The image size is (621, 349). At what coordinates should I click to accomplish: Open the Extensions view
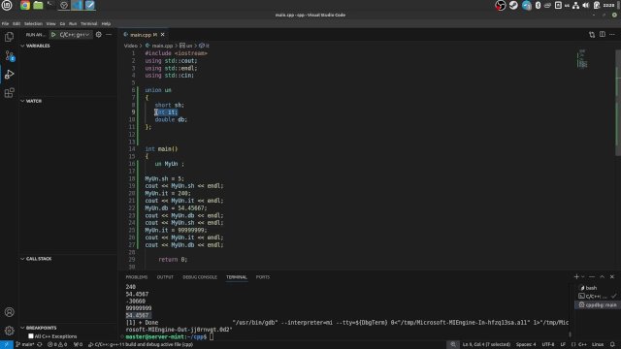pyautogui.click(x=9, y=93)
